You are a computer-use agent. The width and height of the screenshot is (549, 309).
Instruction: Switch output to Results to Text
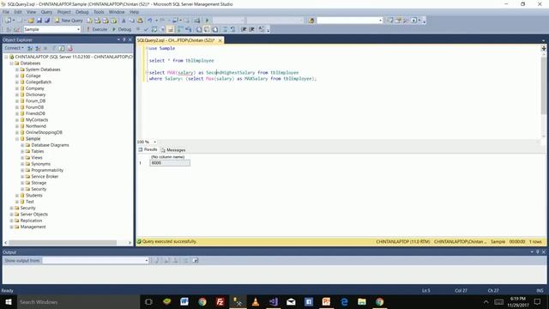[x=198, y=29]
